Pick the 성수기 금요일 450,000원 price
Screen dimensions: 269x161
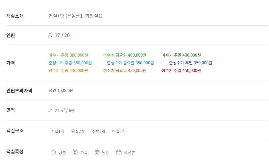pyautogui.click(x=125, y=71)
